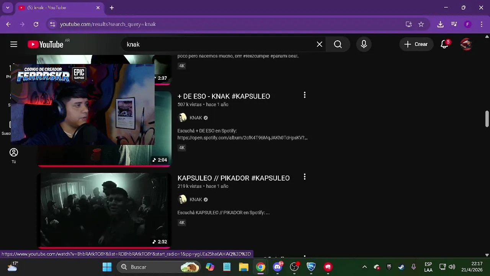Open Chrome profile F button
490x276 pixels.
click(x=467, y=24)
